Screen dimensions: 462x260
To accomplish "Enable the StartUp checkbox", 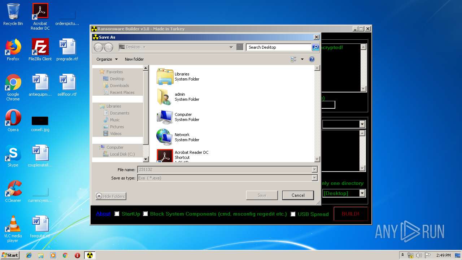I will point(117,214).
